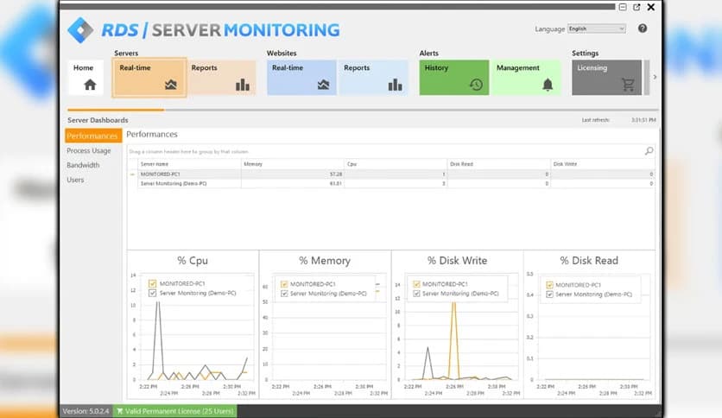Screen dimensions: 722x418
Task: Select the Server Monitoring (Demo-PC) table row
Action: (x=396, y=183)
